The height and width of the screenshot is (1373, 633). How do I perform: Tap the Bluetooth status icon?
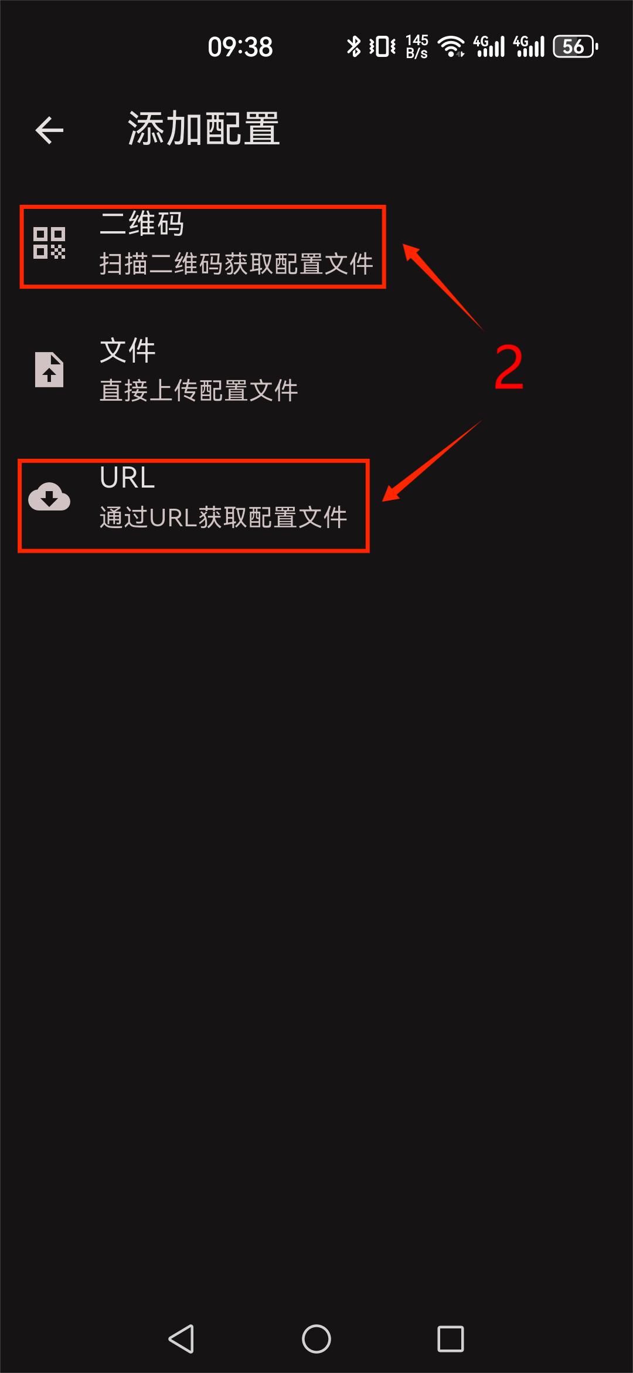coord(353,46)
